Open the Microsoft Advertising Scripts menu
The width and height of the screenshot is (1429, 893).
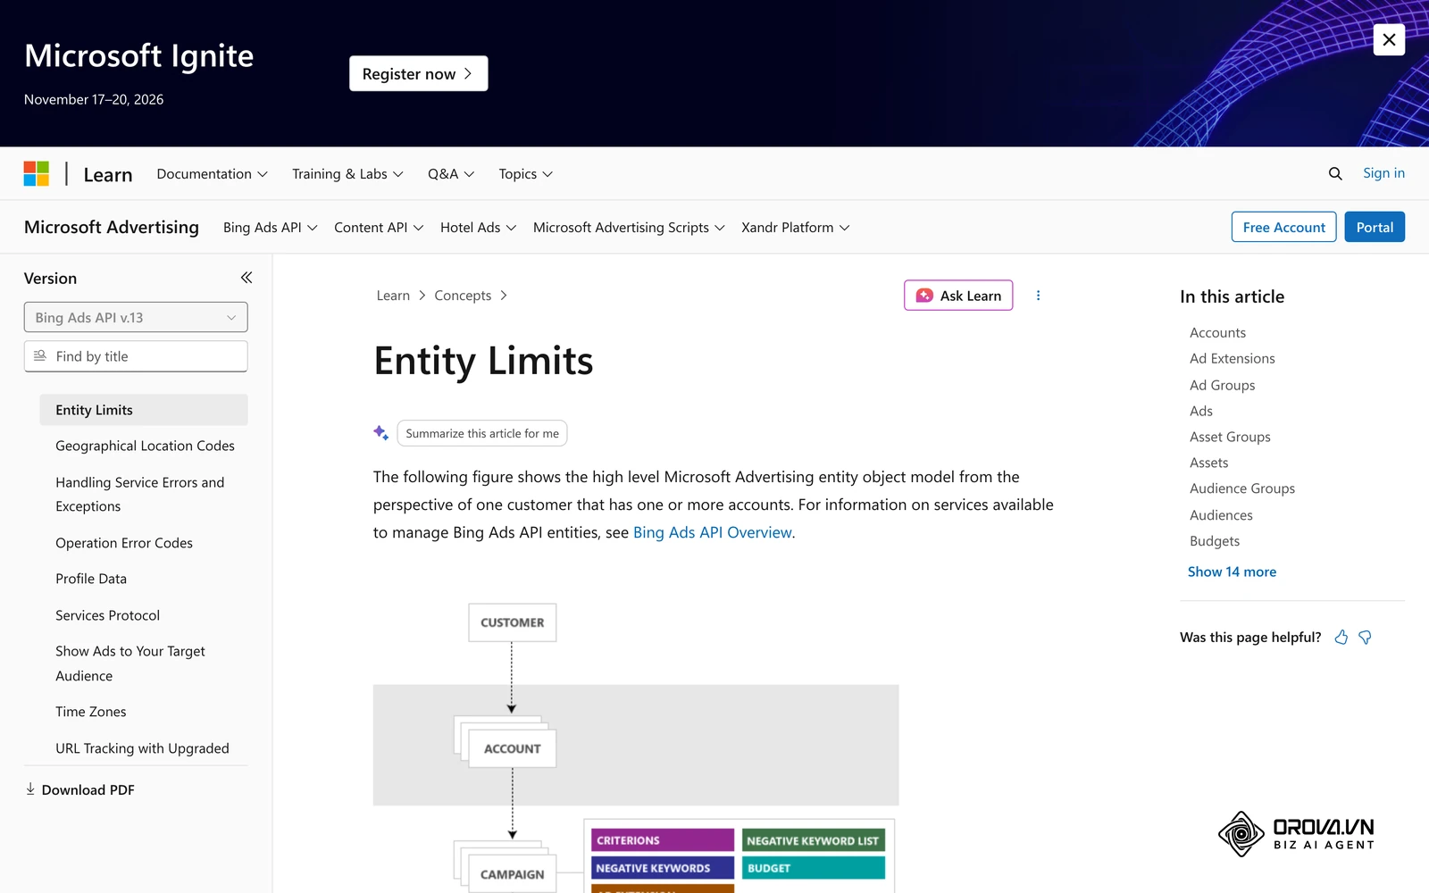point(629,228)
